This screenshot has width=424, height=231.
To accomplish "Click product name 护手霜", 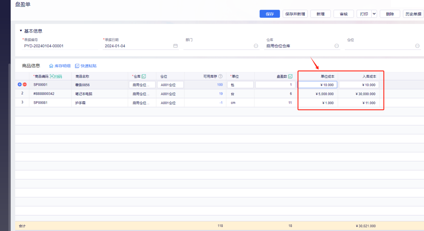I will (80, 103).
